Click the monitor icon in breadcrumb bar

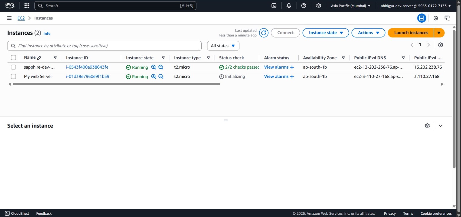click(x=447, y=18)
